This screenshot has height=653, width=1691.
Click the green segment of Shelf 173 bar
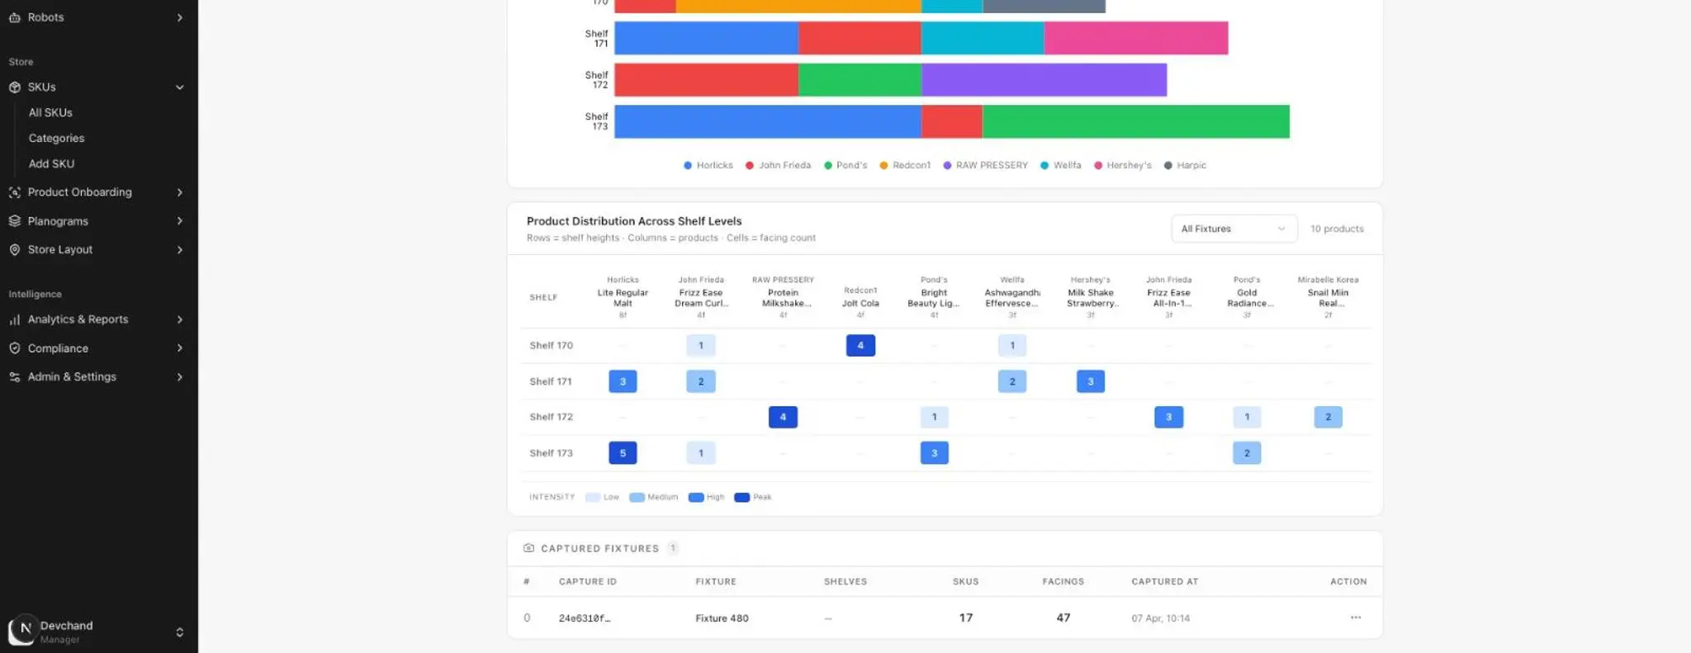click(1136, 121)
